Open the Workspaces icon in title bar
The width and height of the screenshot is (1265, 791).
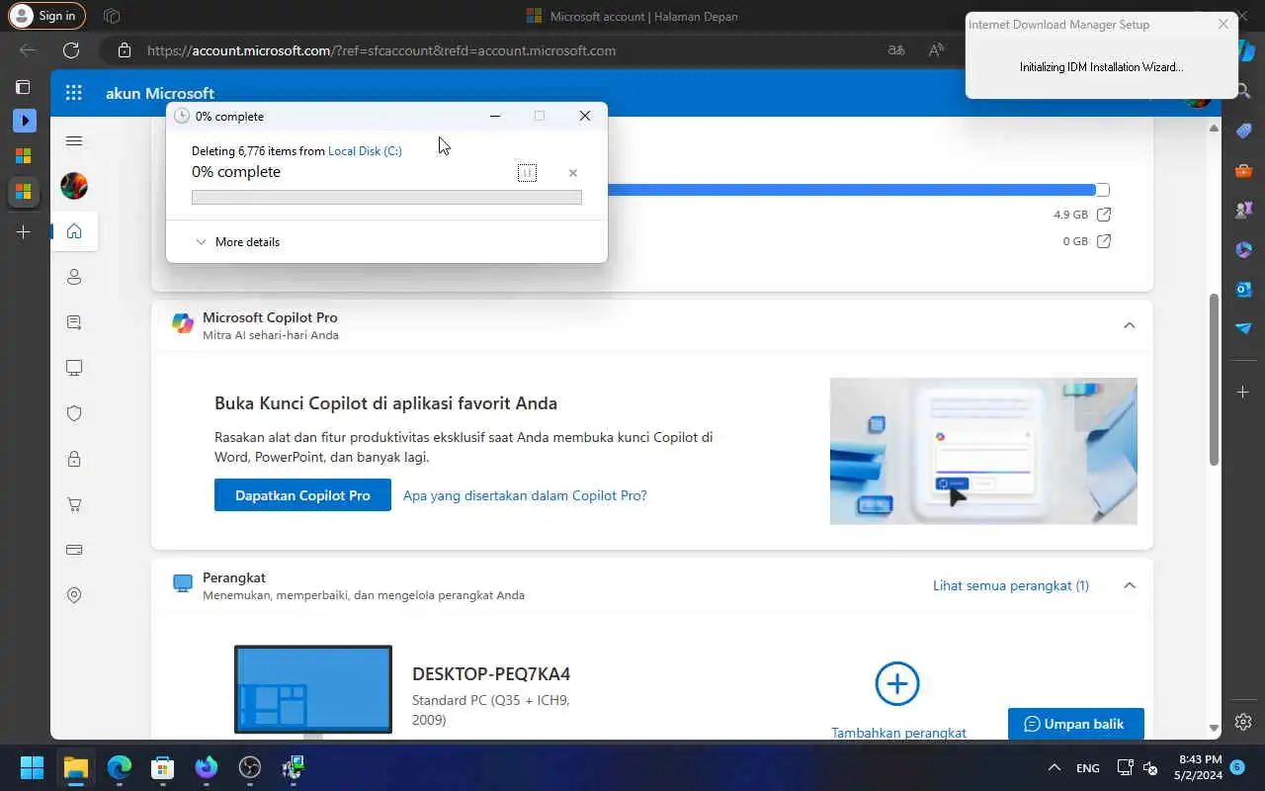(112, 16)
